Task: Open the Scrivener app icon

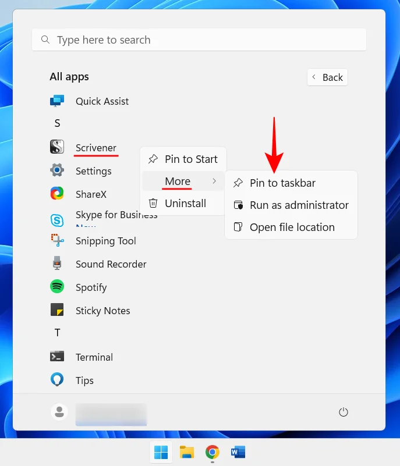Action: click(57, 147)
